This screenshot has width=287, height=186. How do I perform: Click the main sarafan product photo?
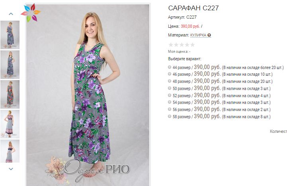(88, 95)
